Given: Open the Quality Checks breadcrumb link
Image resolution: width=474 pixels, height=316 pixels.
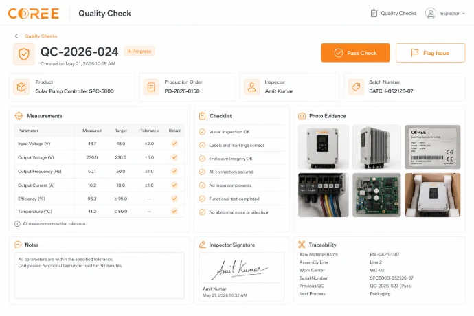Looking at the screenshot, I should click(41, 36).
